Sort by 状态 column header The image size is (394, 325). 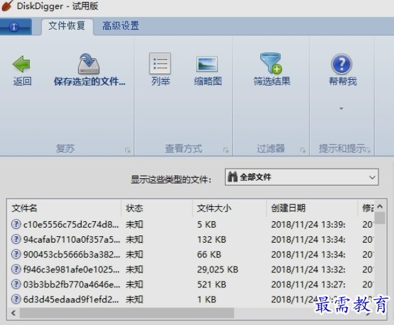[157, 208]
